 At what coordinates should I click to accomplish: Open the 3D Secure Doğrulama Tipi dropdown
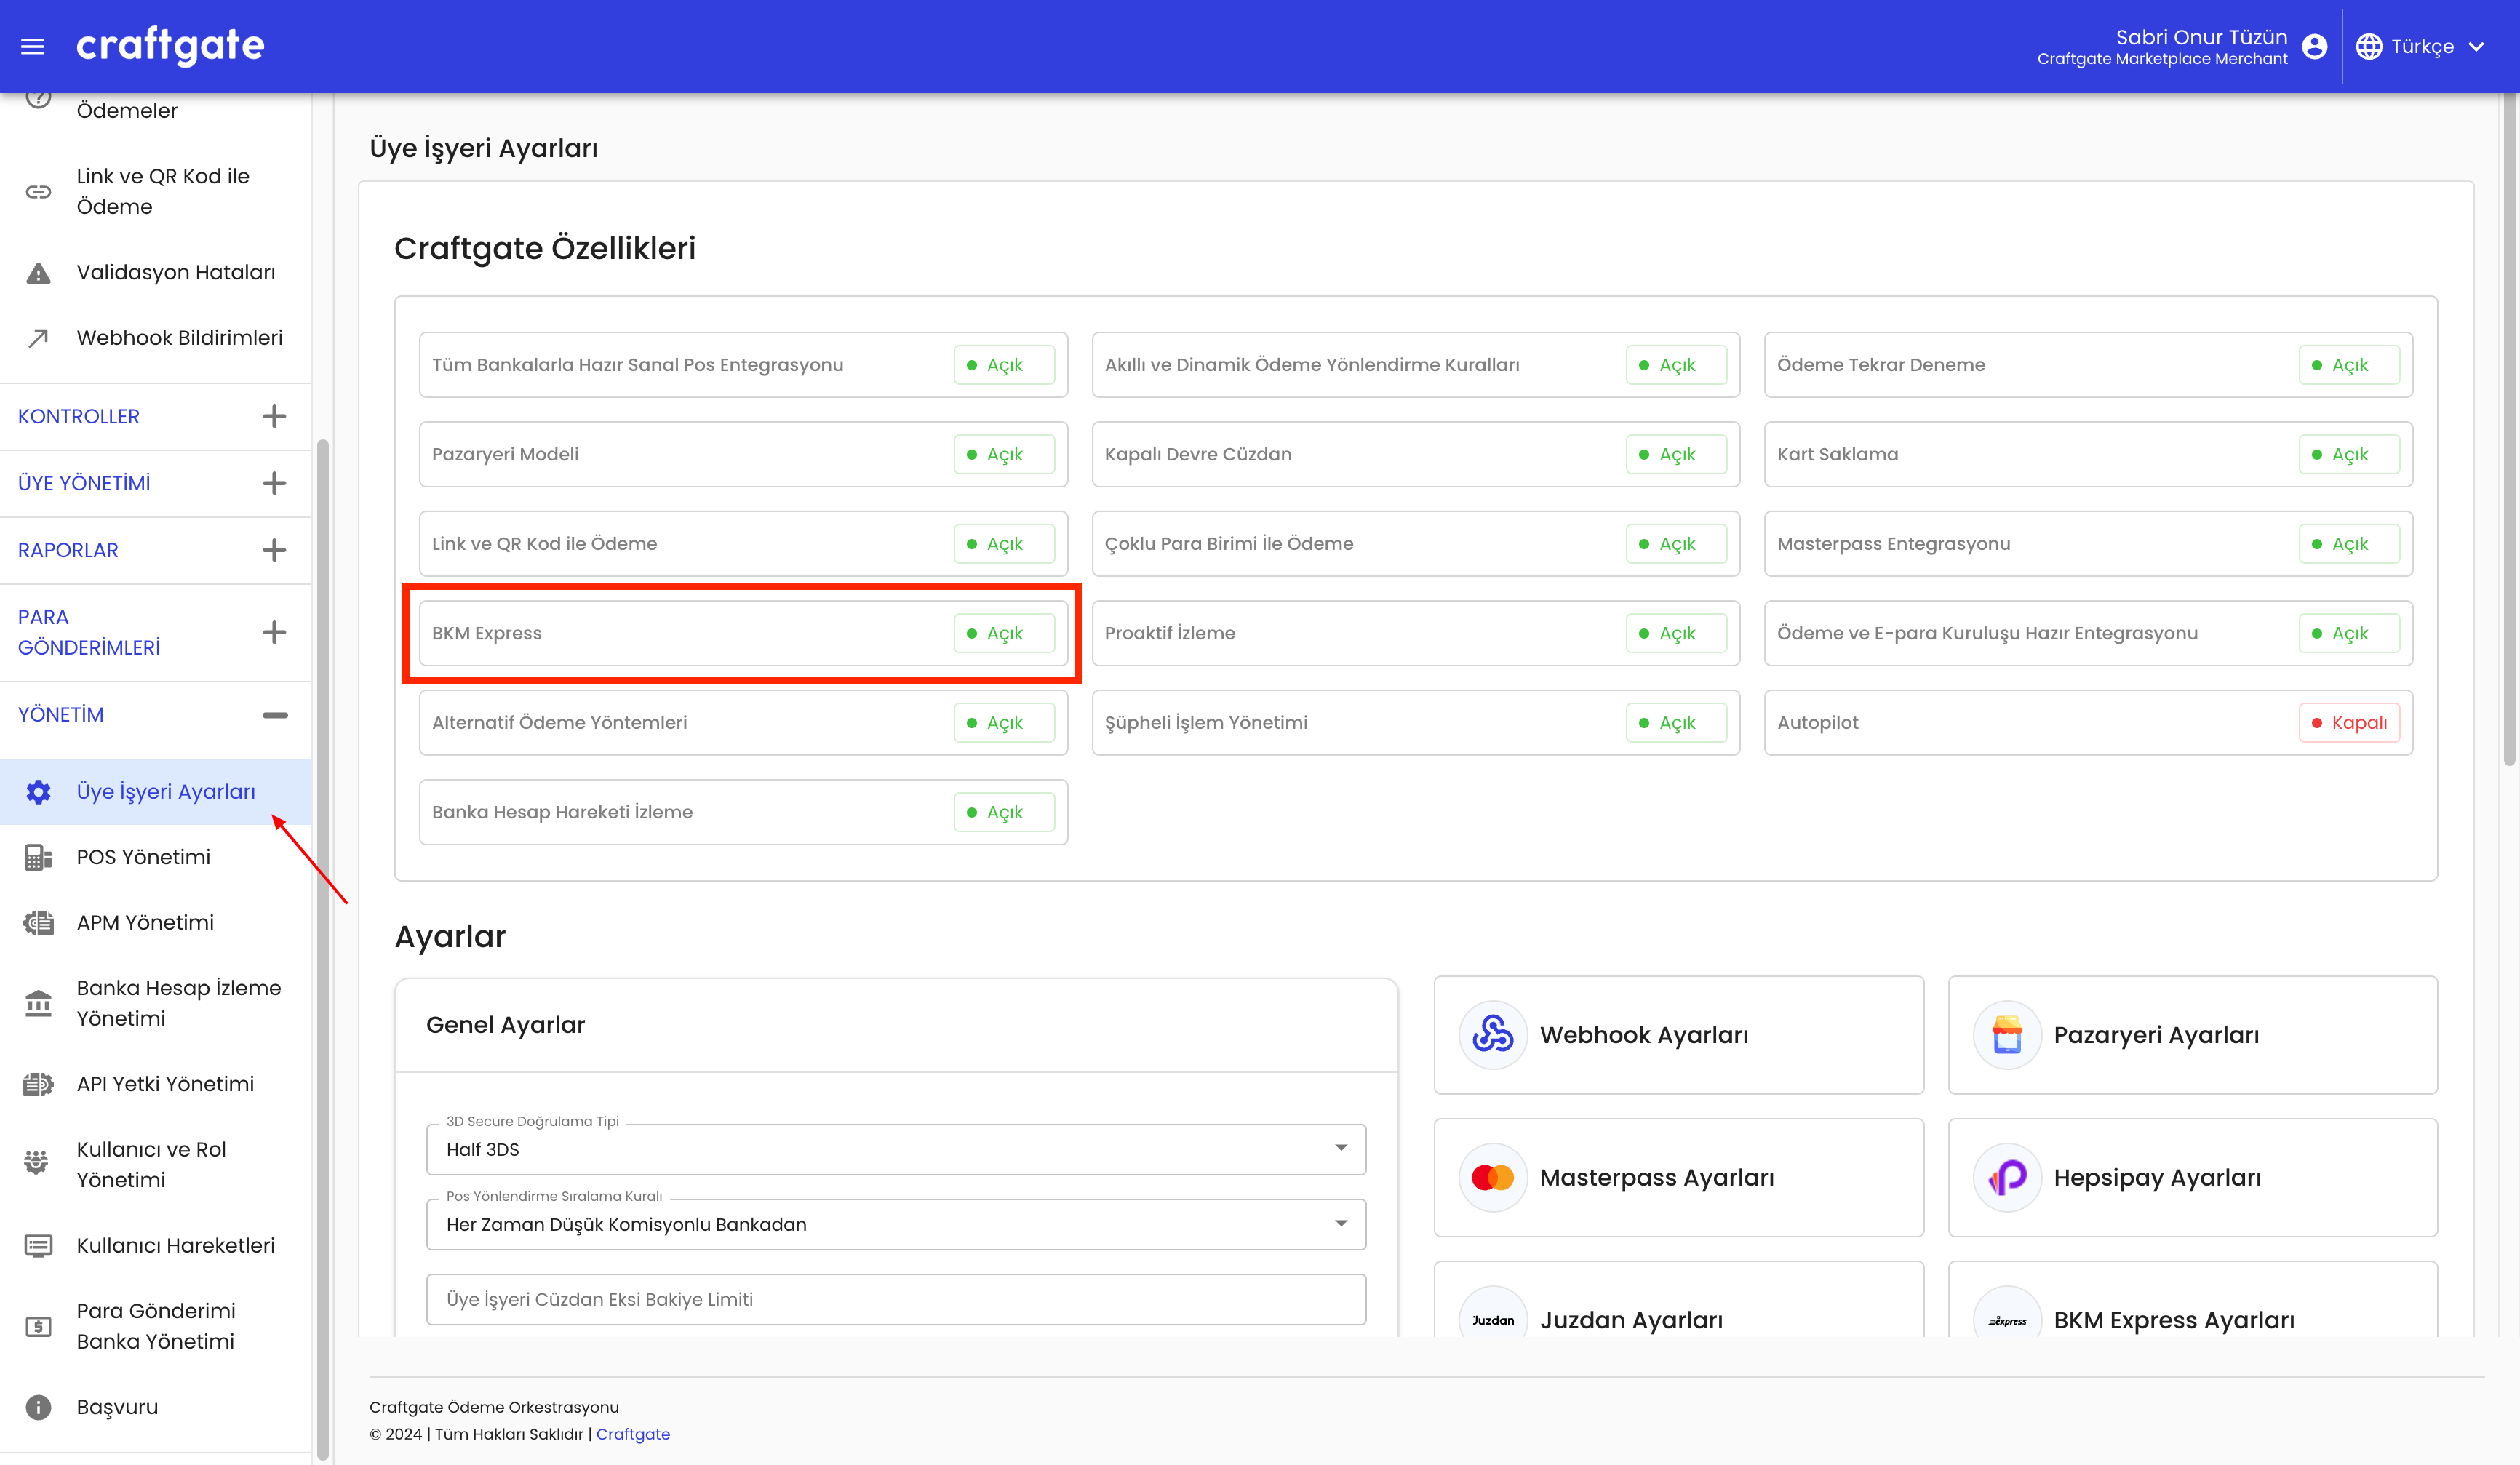click(895, 1149)
